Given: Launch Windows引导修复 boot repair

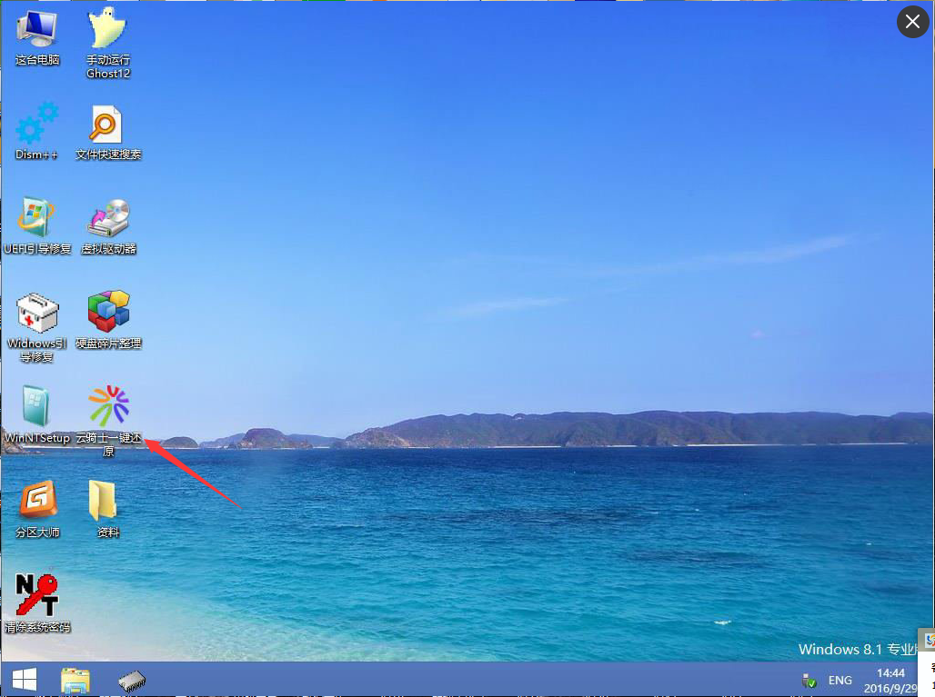Looking at the screenshot, I should coord(35,313).
